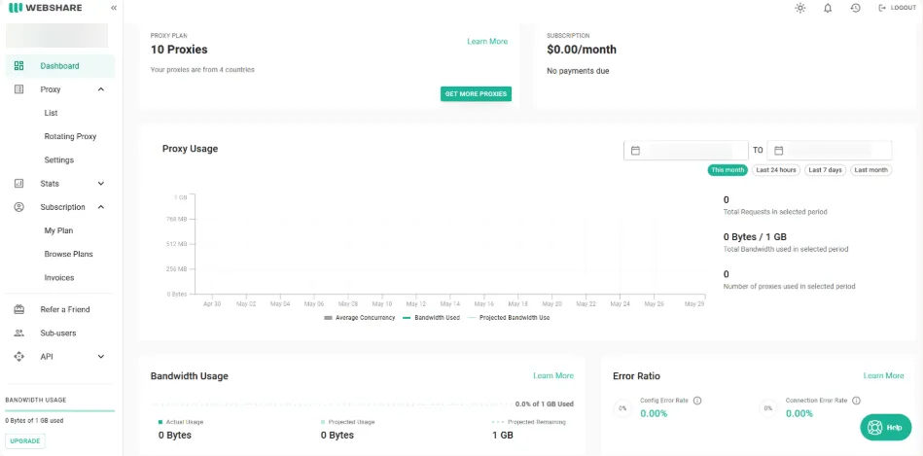
Task: Click Bandwidth Usage Learn More link
Action: pos(553,375)
